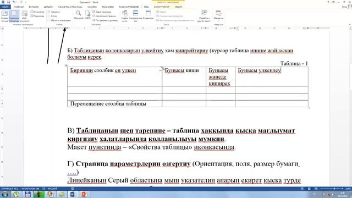The image size is (352, 198).
Task: Open a Новое окно window
Action: (x=125, y=16)
